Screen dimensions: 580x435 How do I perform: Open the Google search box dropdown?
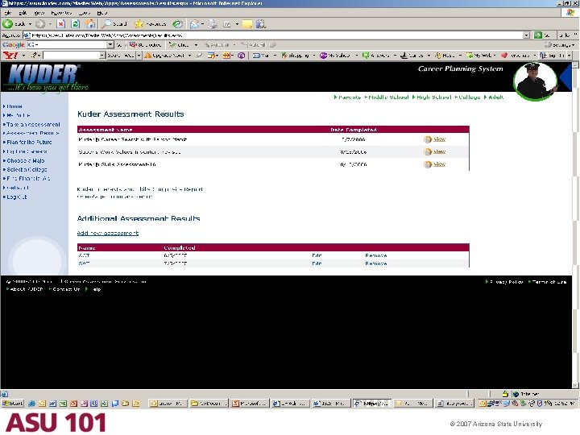click(110, 45)
